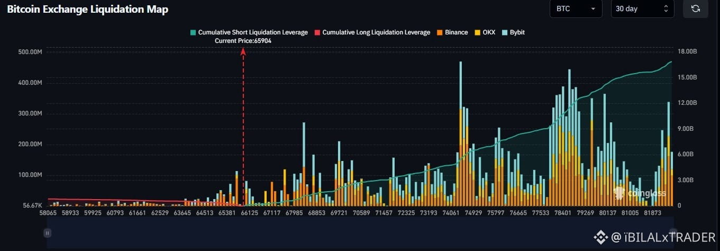Toggle the OKX legend series
Screen dimensions: 720x251
(485, 32)
